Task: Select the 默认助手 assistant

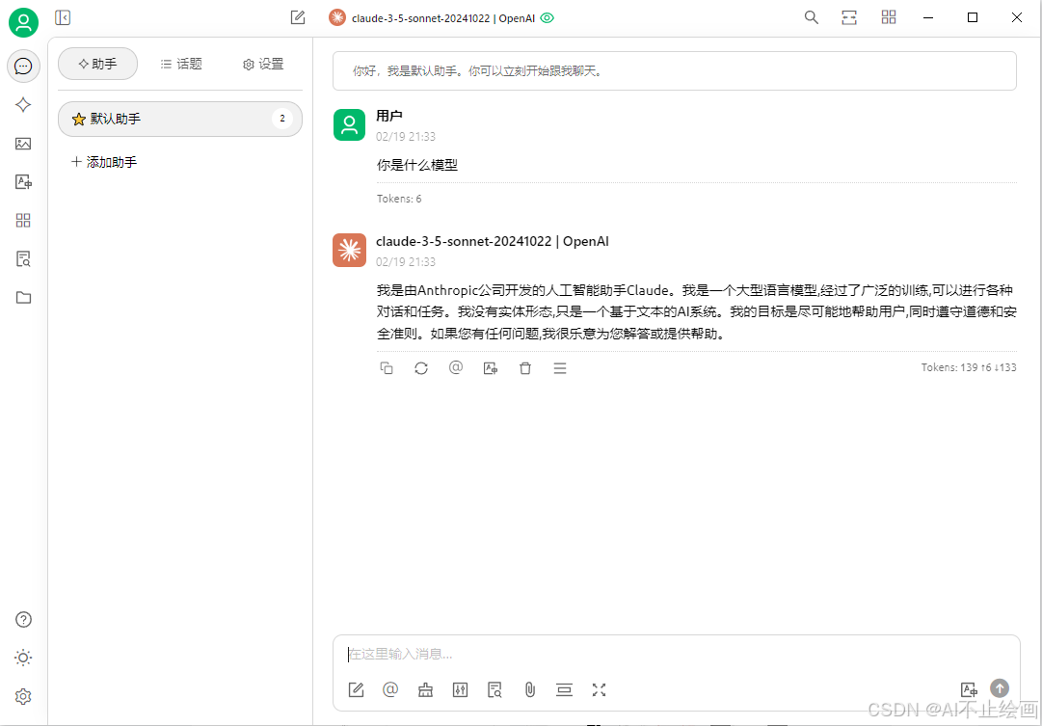Action: tap(180, 119)
